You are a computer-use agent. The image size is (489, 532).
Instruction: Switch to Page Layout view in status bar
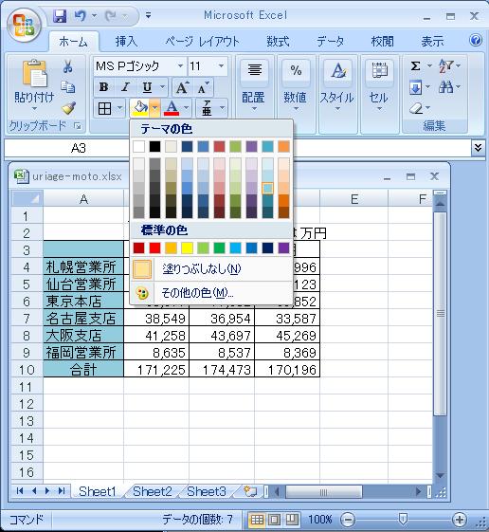tap(274, 520)
